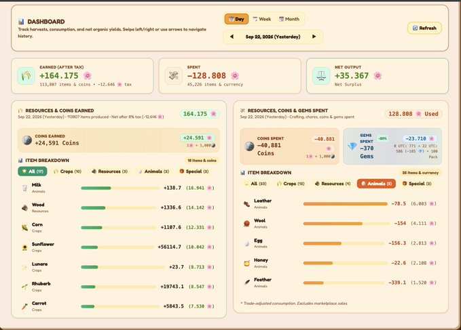Image resolution: width=461 pixels, height=330 pixels.
Task: Filter earned items by Special (2)
Action: 194,171
